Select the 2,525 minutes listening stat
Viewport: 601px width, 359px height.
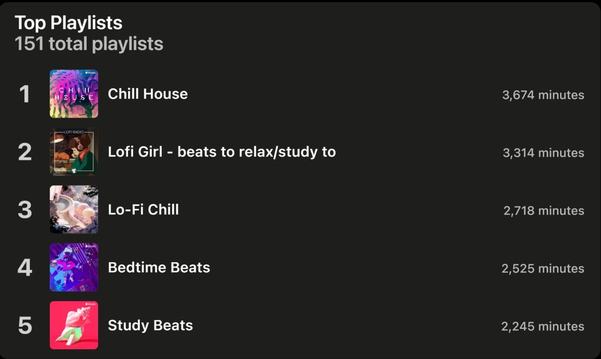click(x=543, y=268)
